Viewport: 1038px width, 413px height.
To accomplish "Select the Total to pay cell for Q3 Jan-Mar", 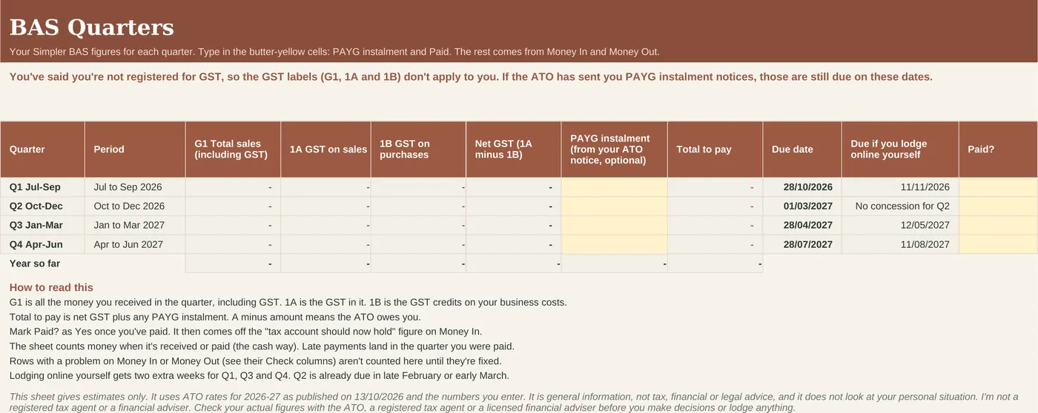I will coord(715,225).
